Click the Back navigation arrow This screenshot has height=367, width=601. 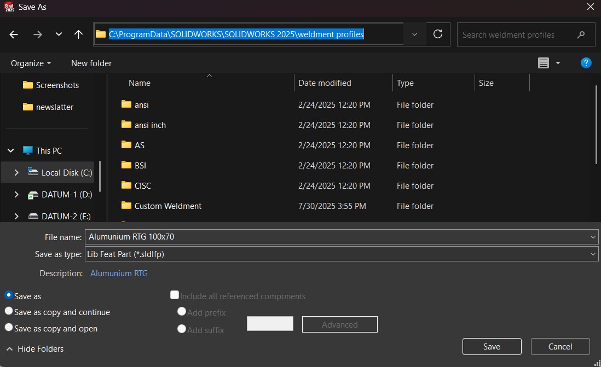coord(14,34)
